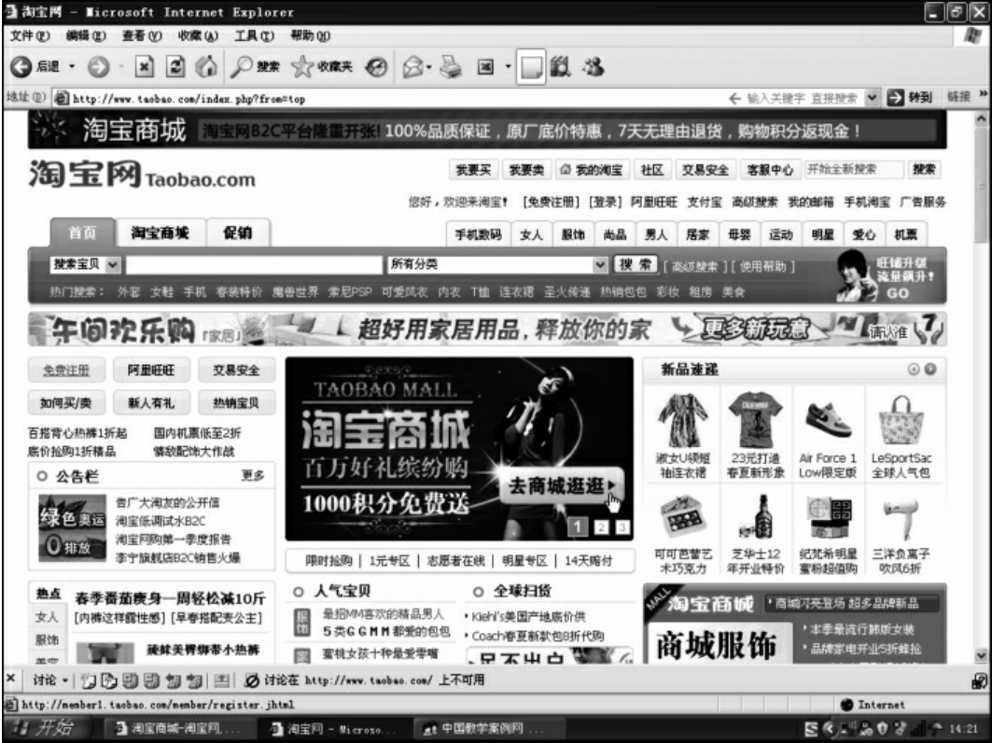Viewport: 992px width, 743px height.
Task: Click the Print toolbar icon
Action: click(x=451, y=66)
